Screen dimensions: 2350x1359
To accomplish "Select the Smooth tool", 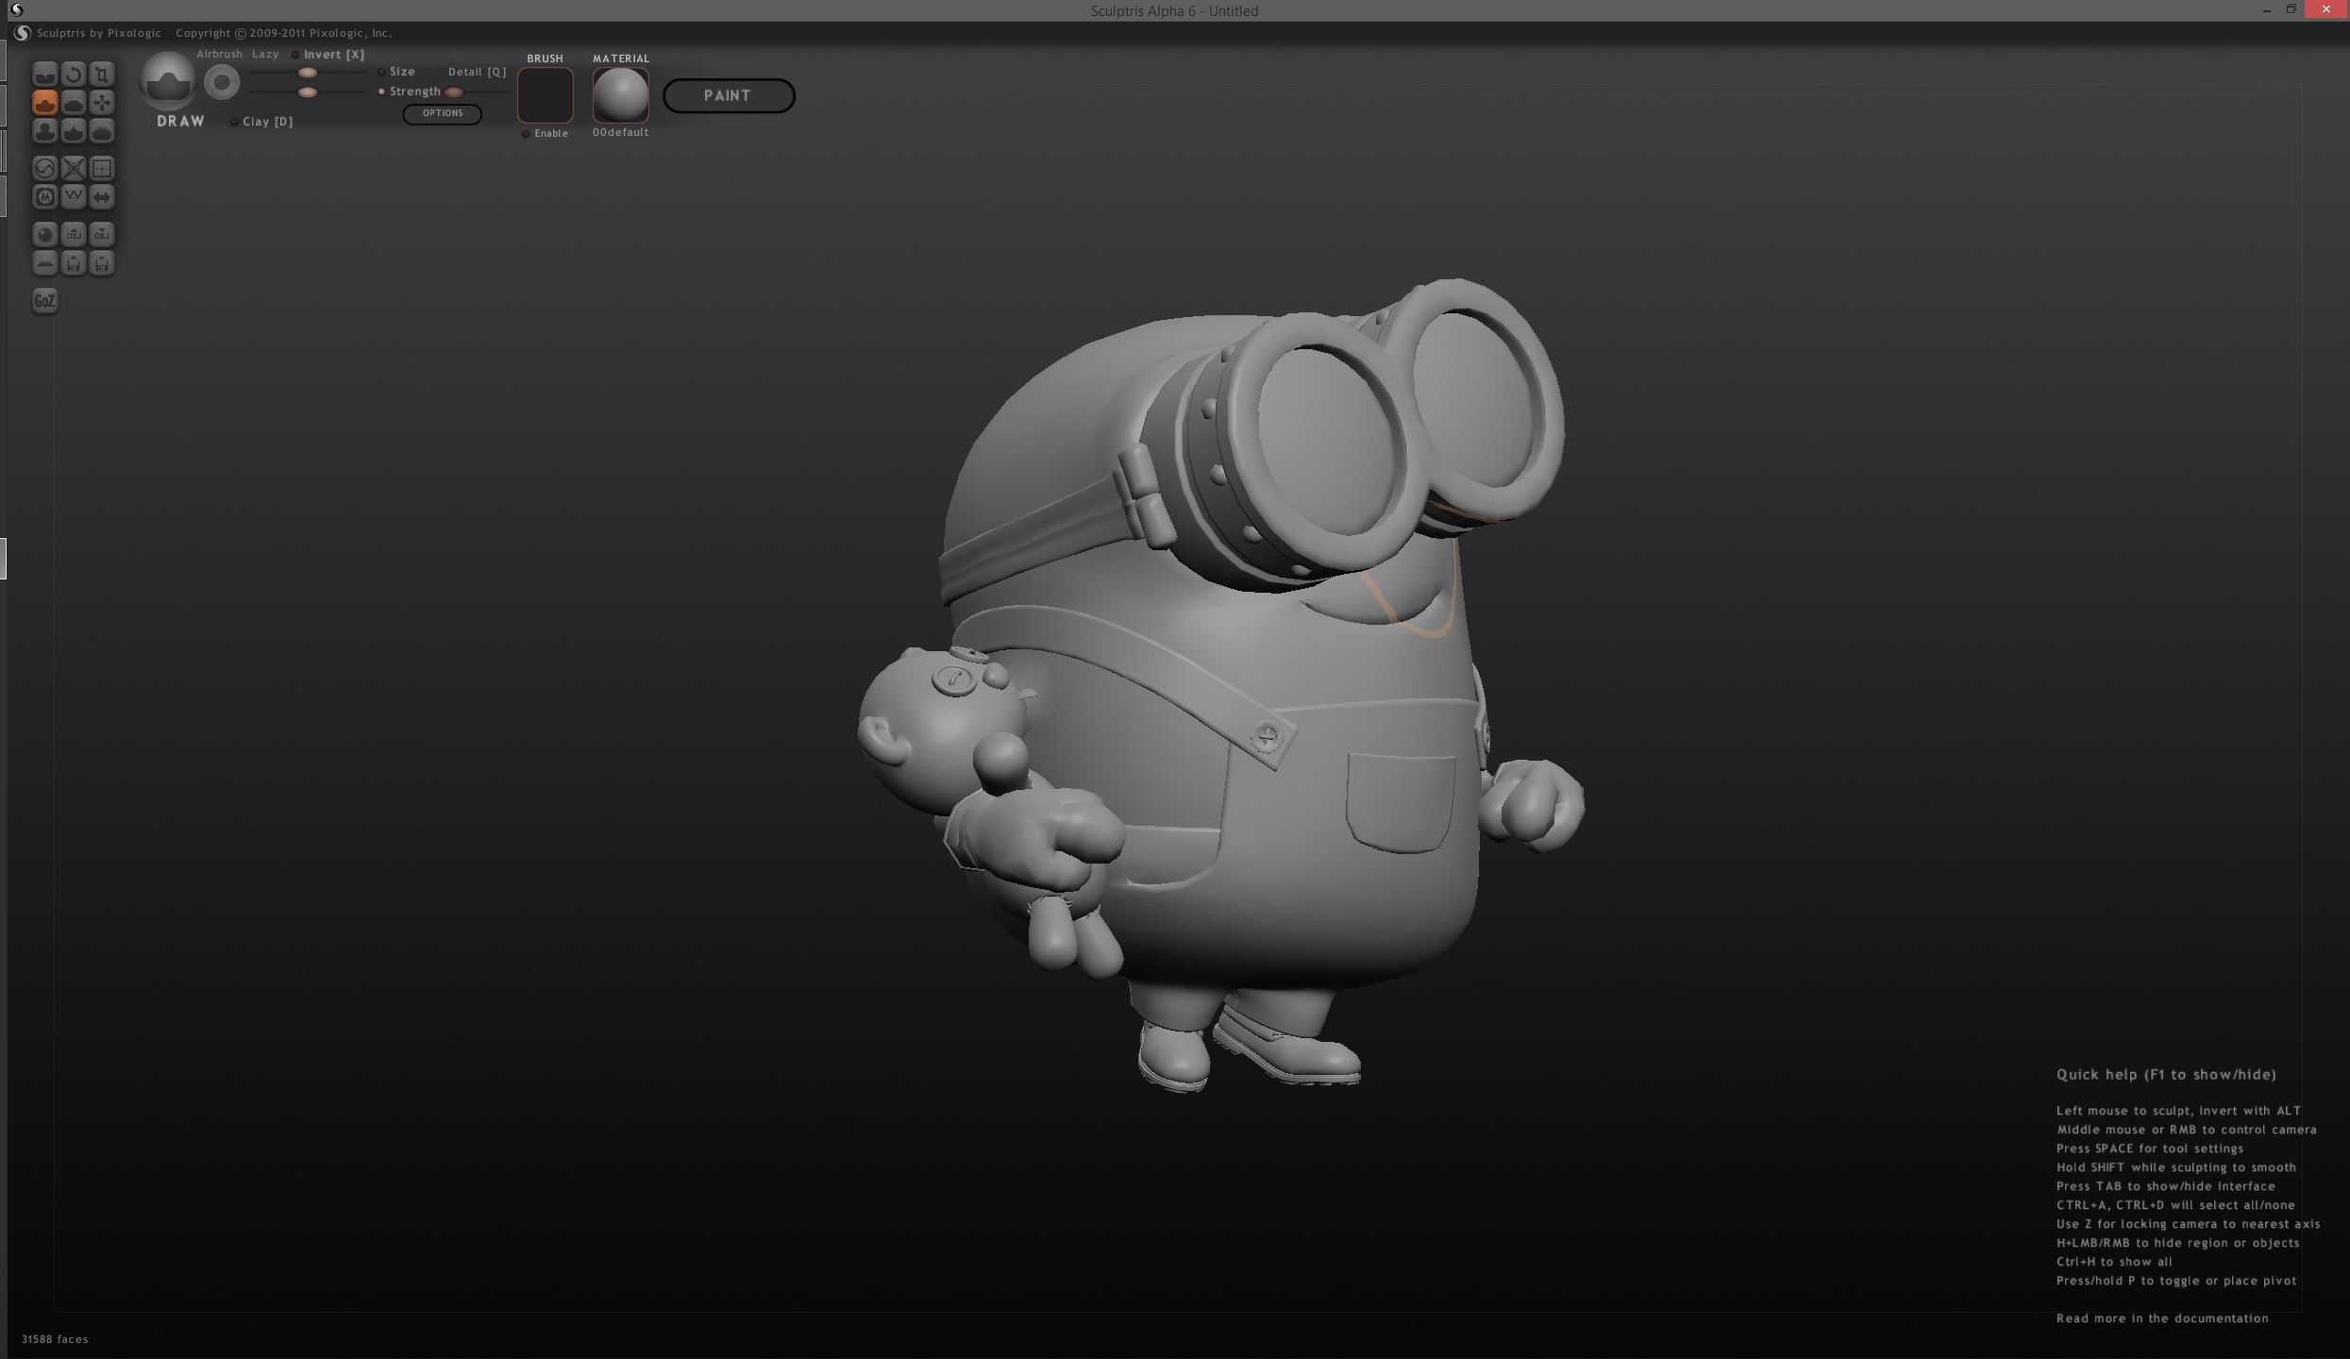I will coord(101,131).
